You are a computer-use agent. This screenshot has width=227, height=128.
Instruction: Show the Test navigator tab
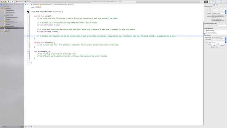point(15,5)
